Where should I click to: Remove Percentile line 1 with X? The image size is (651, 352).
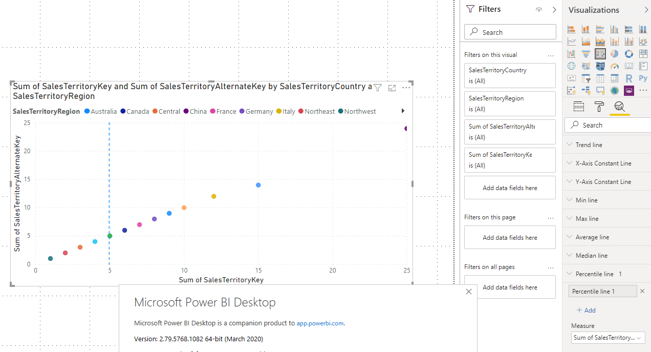(642, 291)
